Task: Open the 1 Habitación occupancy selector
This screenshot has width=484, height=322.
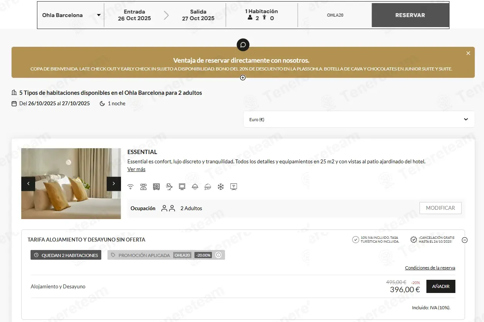Action: point(262,15)
